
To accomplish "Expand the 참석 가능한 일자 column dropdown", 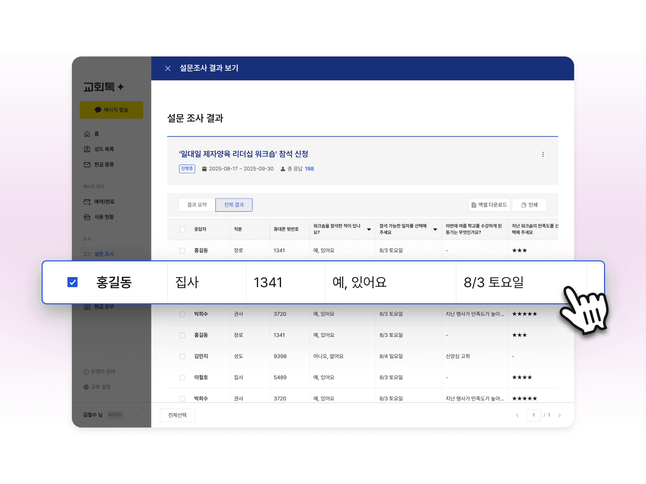I will coord(435,229).
